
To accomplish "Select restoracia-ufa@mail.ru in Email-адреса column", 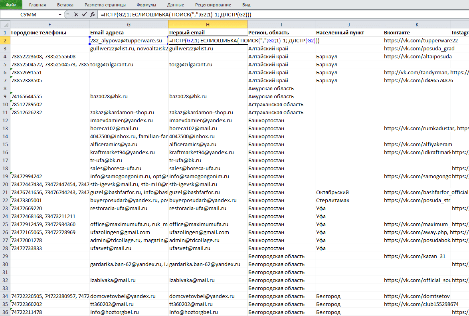I will pyautogui.click(x=129, y=208).
